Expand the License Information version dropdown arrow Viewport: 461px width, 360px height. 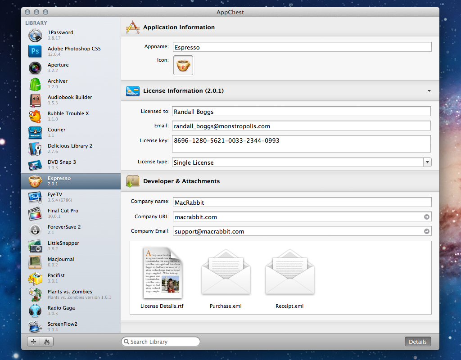click(x=429, y=91)
